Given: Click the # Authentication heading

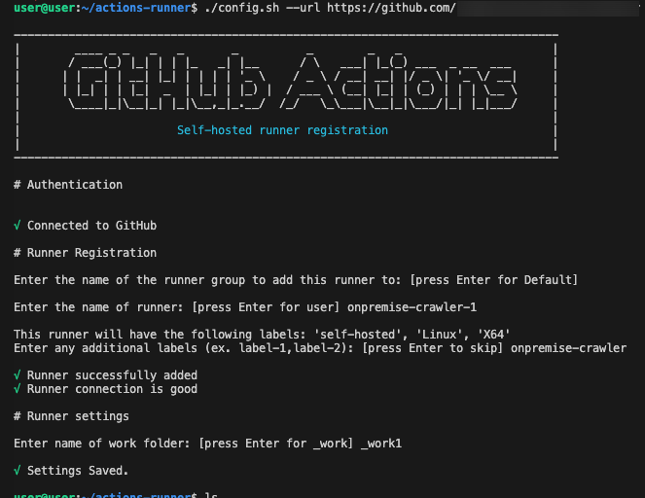Looking at the screenshot, I should [x=68, y=185].
